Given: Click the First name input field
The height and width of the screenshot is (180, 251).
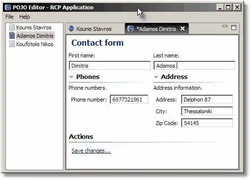Looking at the screenshot, I should click(110, 65).
